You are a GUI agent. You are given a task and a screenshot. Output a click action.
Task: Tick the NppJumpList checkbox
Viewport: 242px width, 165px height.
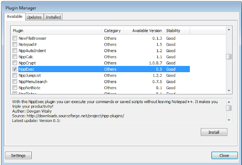(x=15, y=76)
